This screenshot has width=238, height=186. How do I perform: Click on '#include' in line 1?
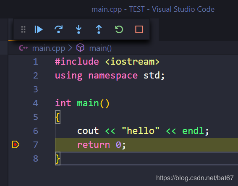pyautogui.click(x=77, y=62)
